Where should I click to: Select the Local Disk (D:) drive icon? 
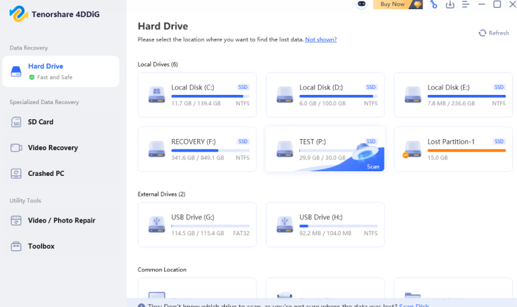click(x=285, y=95)
